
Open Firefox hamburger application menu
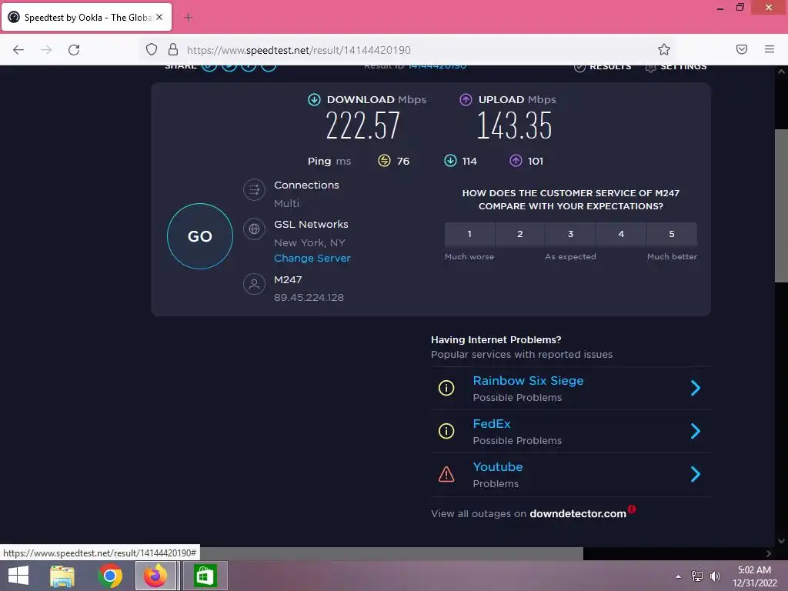point(770,49)
